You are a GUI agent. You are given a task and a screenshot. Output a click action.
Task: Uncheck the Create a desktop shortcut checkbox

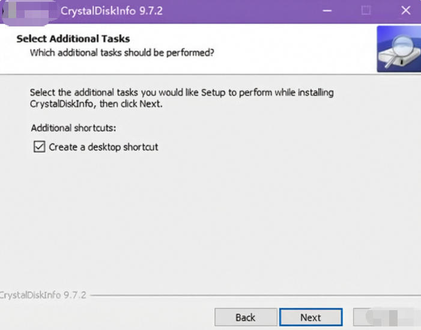point(39,147)
